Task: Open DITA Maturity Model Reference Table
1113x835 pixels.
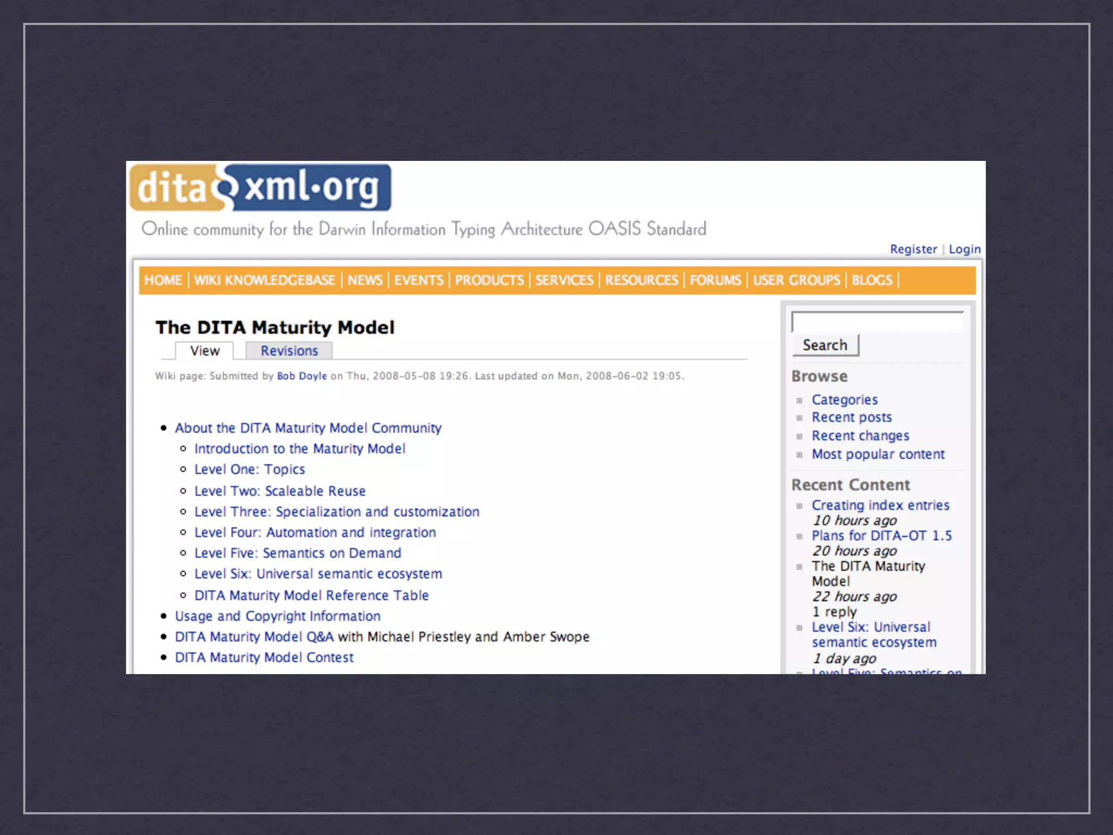Action: [311, 596]
